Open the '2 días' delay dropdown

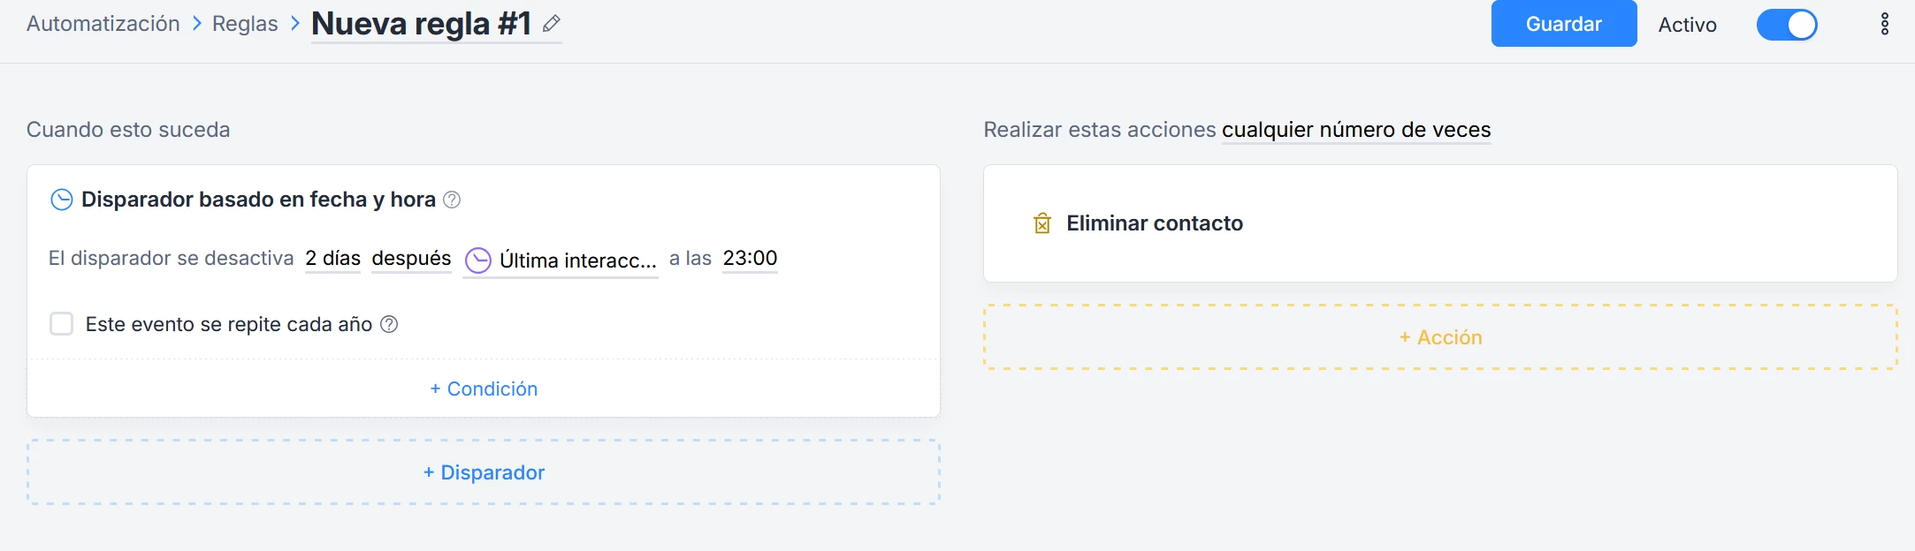pos(332,259)
